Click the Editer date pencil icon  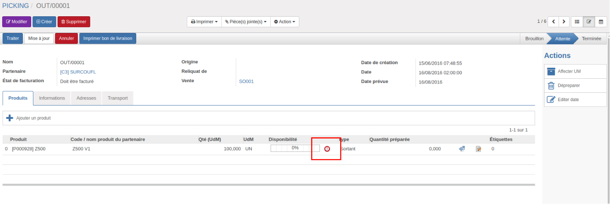tap(551, 99)
